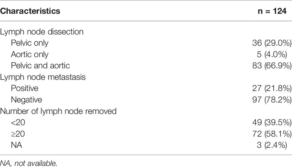This screenshot has height=167, width=292.
Task: Click the n = 124 column header
Action: tap(272, 11)
